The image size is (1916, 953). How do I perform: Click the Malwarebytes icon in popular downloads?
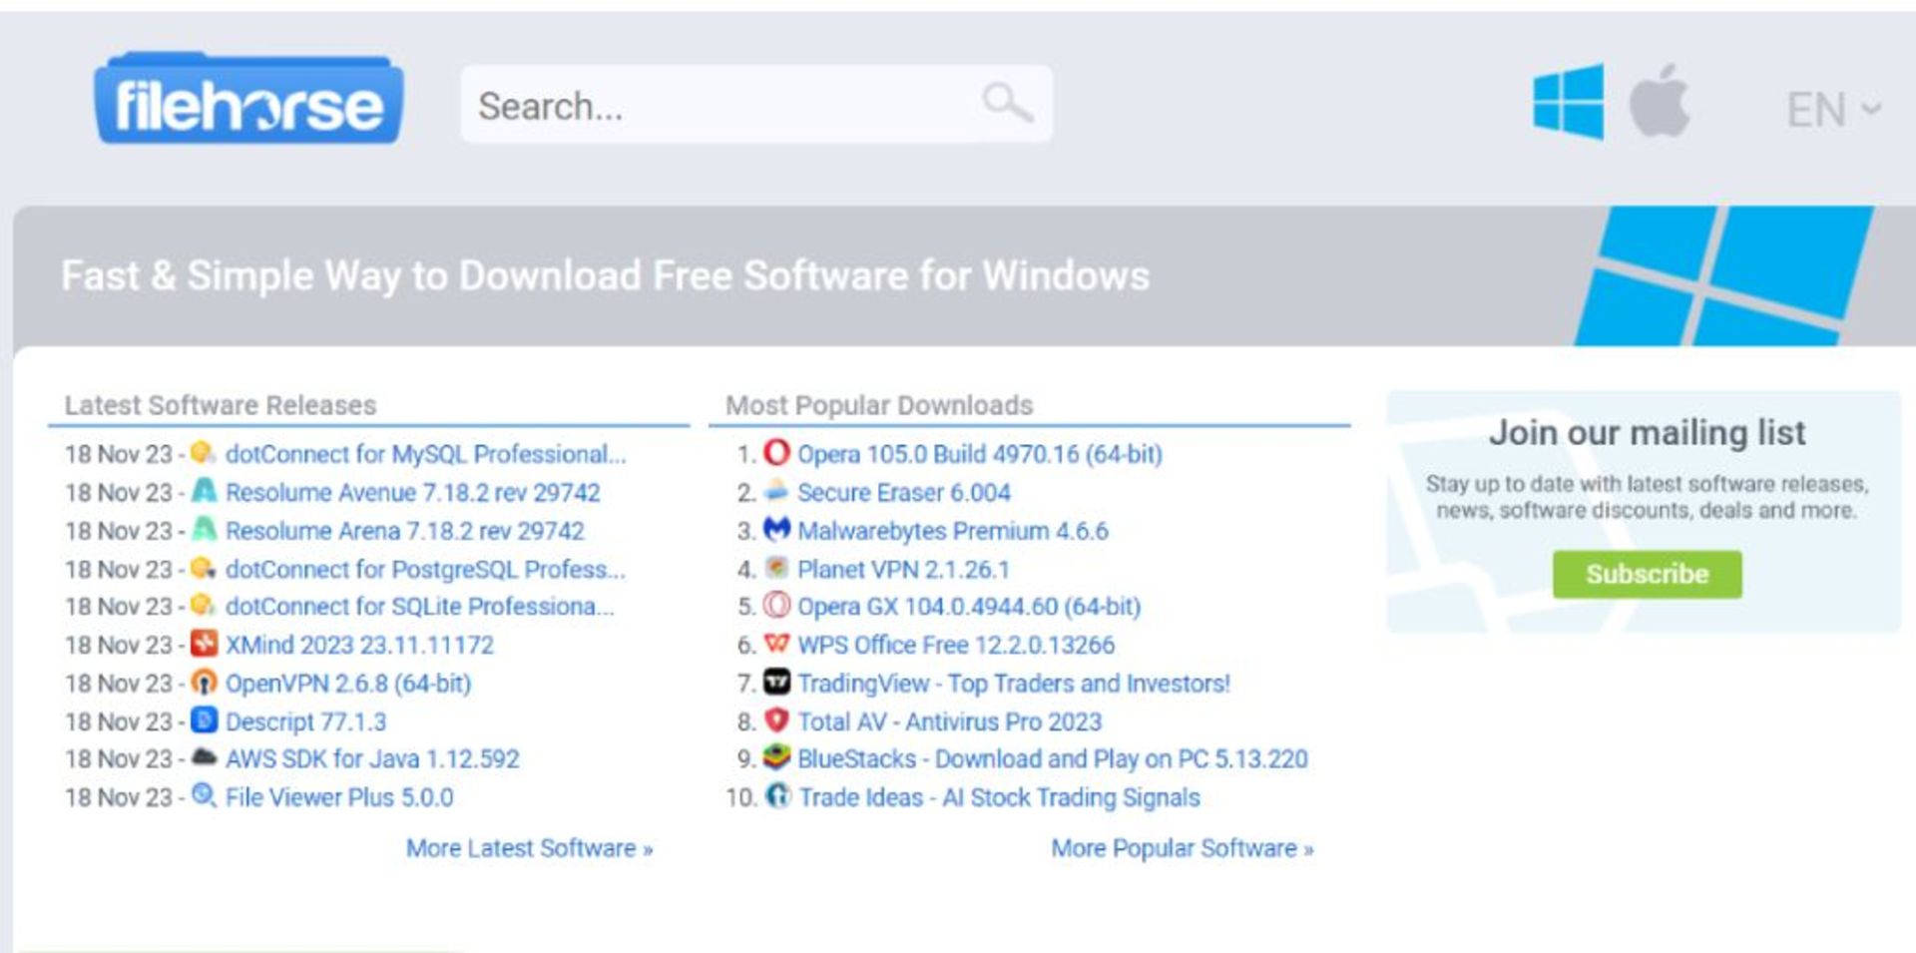tap(776, 531)
